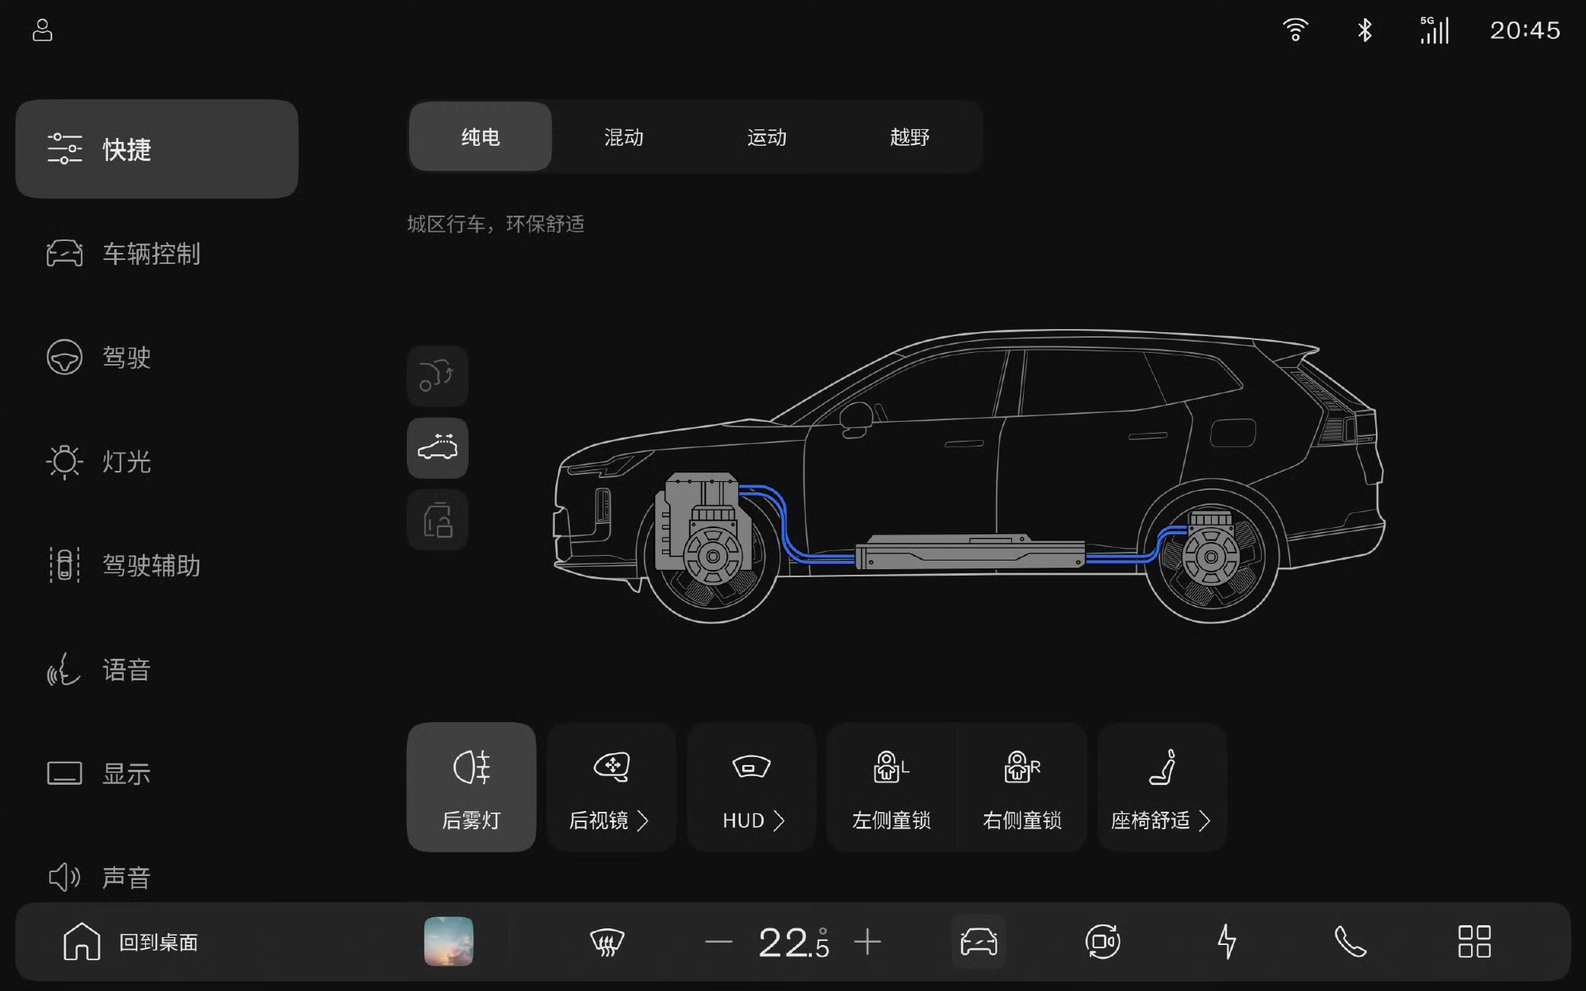Switch to 越野 off-road mode tab
Screen dimensions: 1586x991
click(909, 136)
